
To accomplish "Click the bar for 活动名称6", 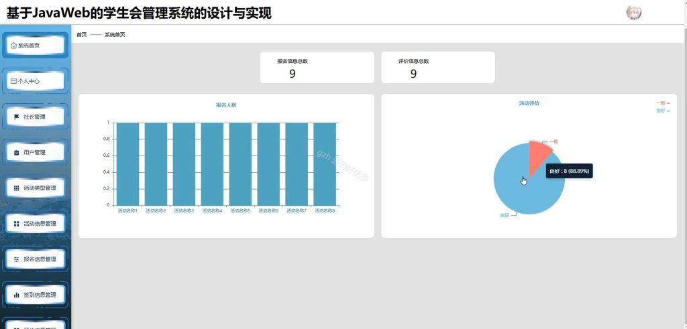I will pyautogui.click(x=268, y=163).
